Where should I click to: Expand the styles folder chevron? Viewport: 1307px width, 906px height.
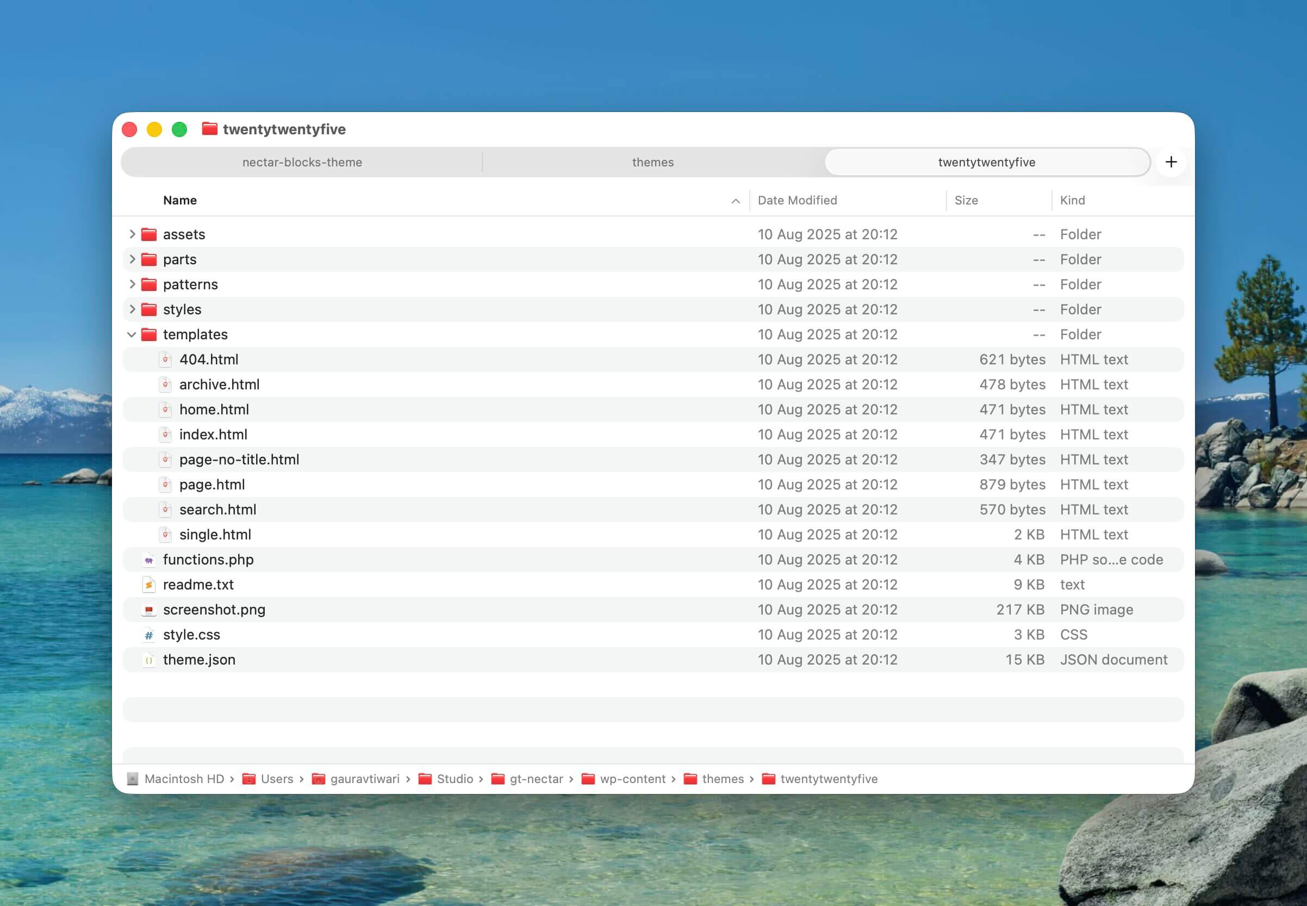(x=132, y=309)
